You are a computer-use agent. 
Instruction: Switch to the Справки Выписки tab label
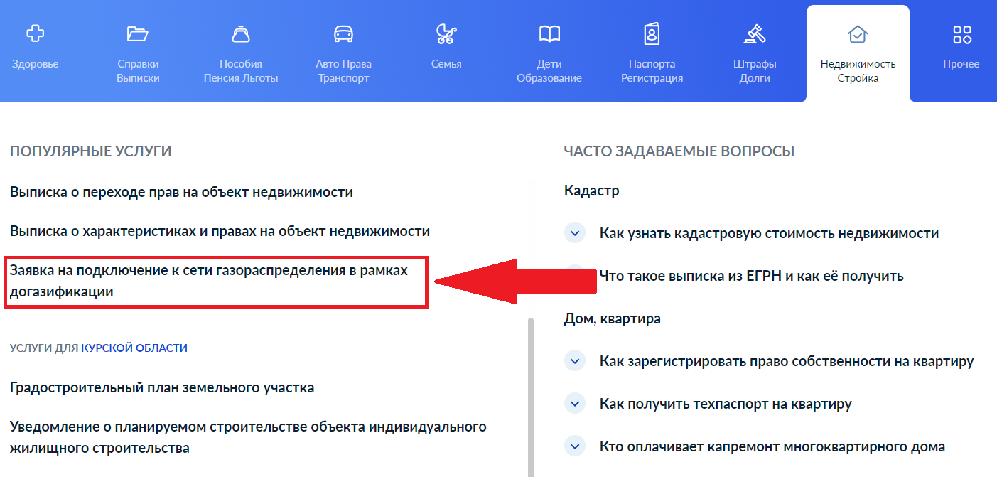point(138,71)
